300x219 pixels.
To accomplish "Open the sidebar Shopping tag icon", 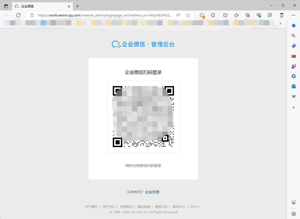I will (294, 46).
